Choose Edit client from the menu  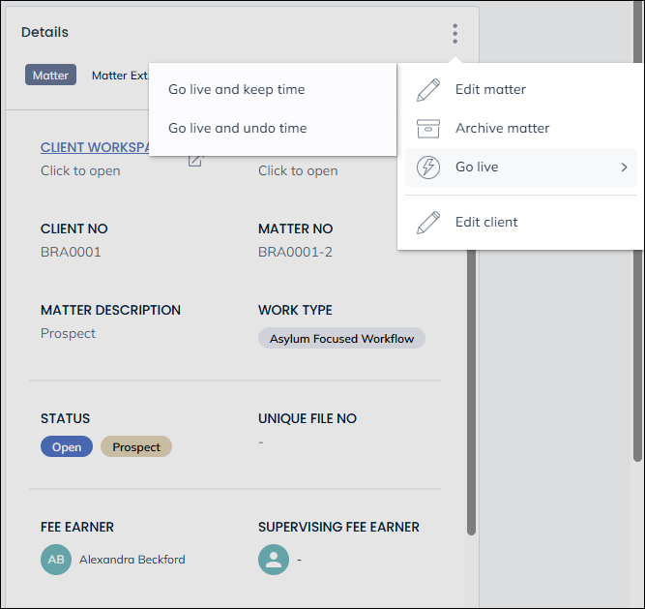tap(486, 222)
